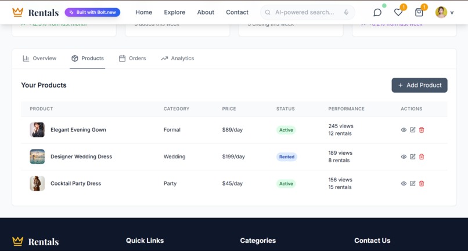Click the Quick Links footer heading
The height and width of the screenshot is (251, 468).
(x=145, y=241)
